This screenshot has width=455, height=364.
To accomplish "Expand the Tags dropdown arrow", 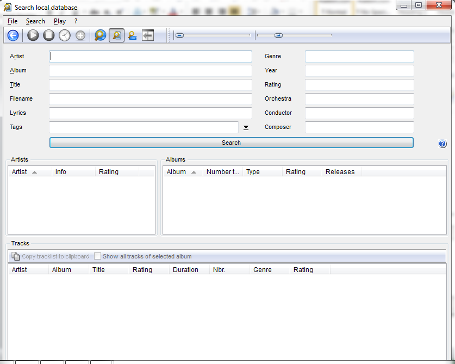I will (246, 127).
